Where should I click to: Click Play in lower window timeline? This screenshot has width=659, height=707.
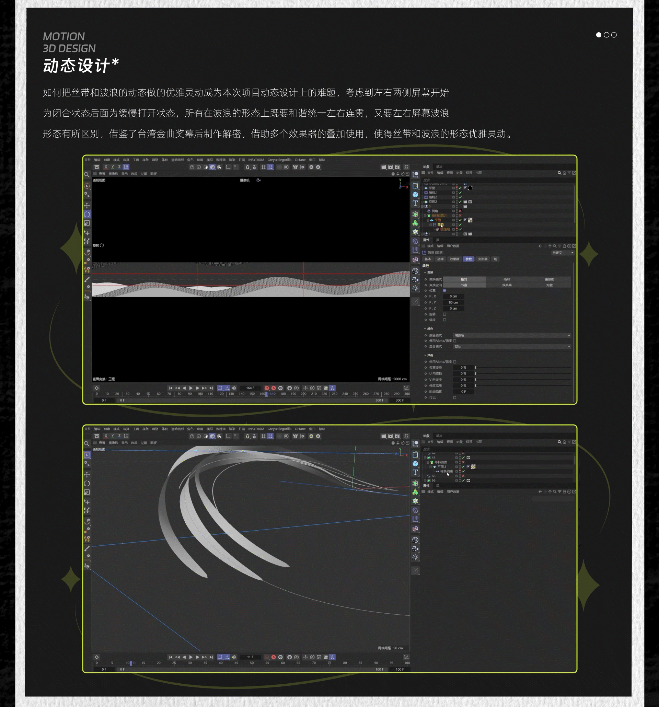pyautogui.click(x=190, y=657)
